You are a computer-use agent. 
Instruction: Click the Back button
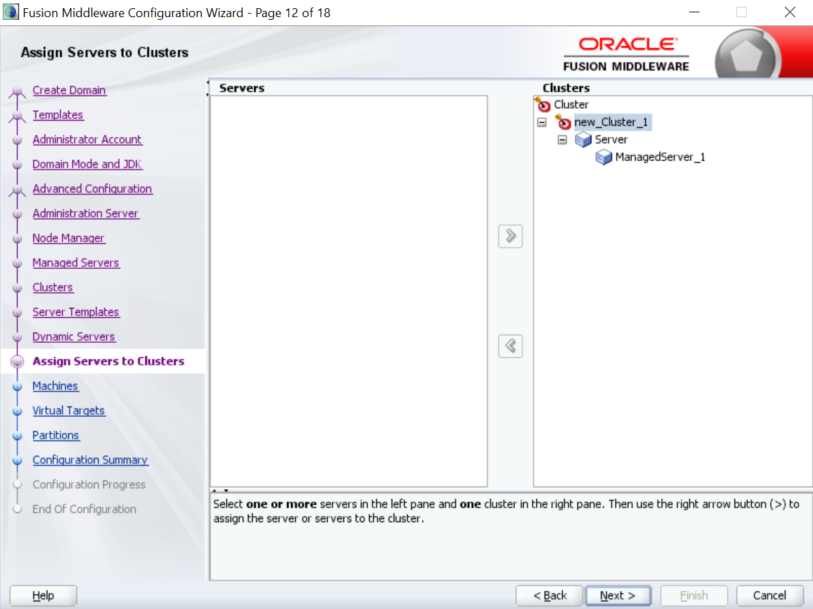pyautogui.click(x=550, y=595)
